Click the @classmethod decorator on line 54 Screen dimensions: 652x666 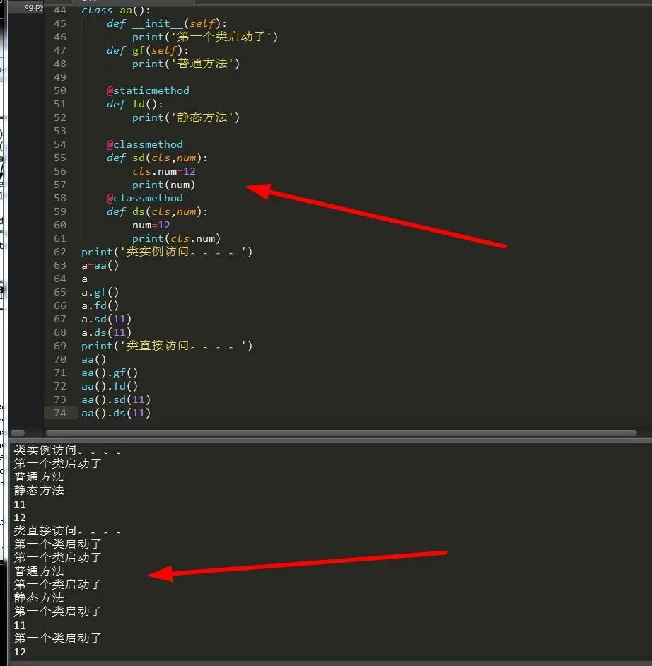(145, 144)
